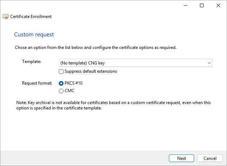Click the Request format label

pyautogui.click(x=37, y=83)
